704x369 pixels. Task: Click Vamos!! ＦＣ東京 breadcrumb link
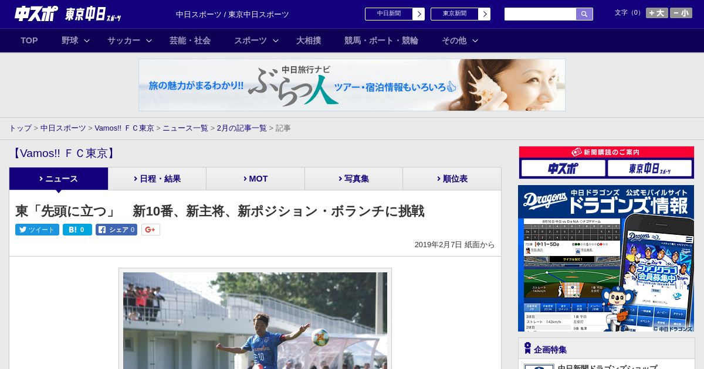(124, 128)
